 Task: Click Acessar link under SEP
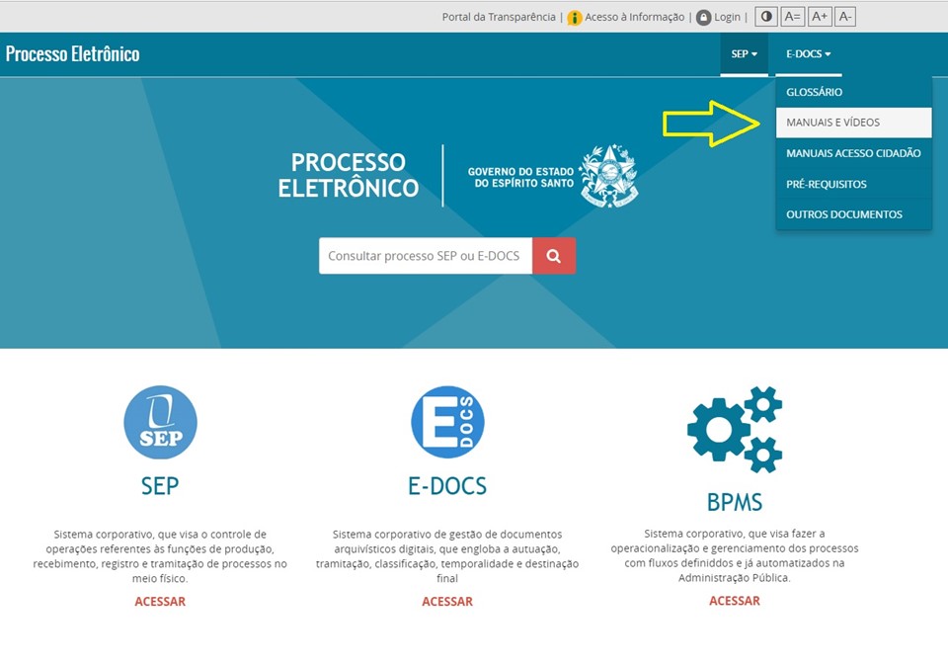pyautogui.click(x=160, y=602)
